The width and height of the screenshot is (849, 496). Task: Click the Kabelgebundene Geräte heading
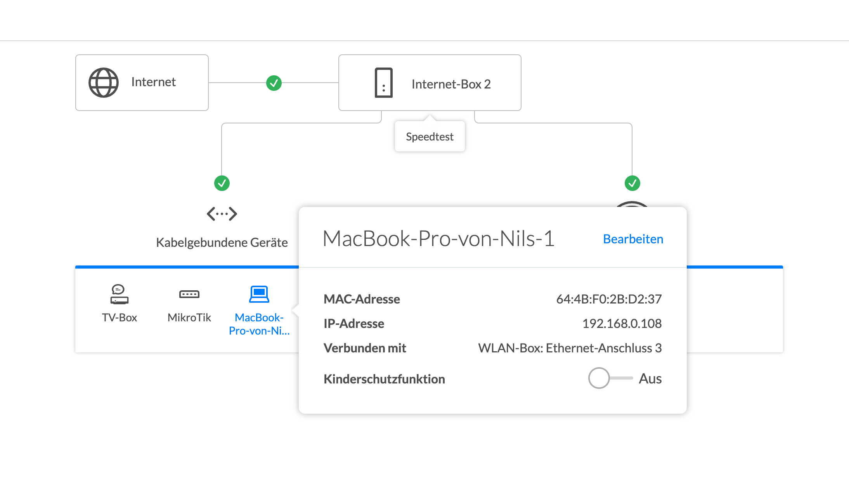pos(222,243)
